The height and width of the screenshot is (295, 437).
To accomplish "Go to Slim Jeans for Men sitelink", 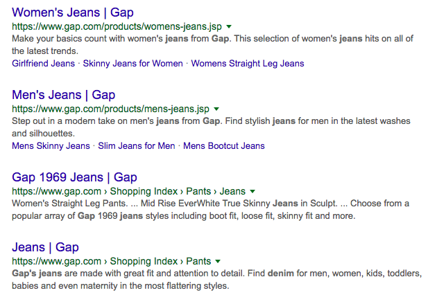I will (x=137, y=146).
